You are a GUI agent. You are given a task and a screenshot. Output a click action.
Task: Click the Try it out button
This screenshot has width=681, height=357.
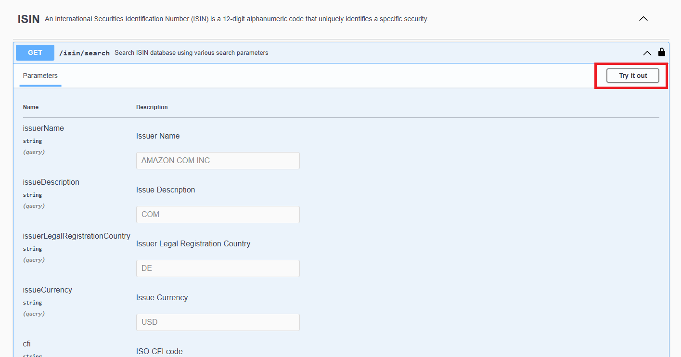(632, 76)
